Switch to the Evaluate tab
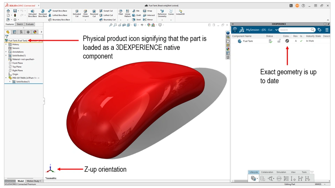Viewport: 335px width, 188px height. [x=30, y=24]
